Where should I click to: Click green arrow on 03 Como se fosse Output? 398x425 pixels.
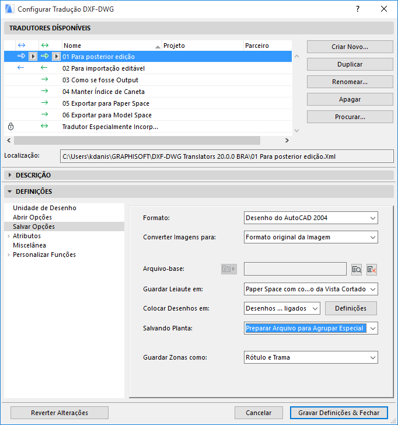[x=45, y=79]
